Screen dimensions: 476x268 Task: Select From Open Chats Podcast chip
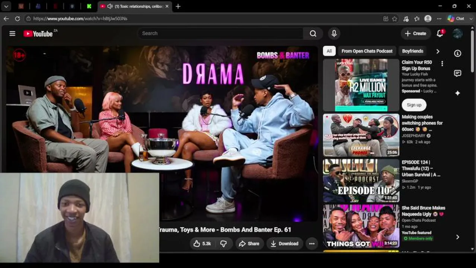coord(367,51)
